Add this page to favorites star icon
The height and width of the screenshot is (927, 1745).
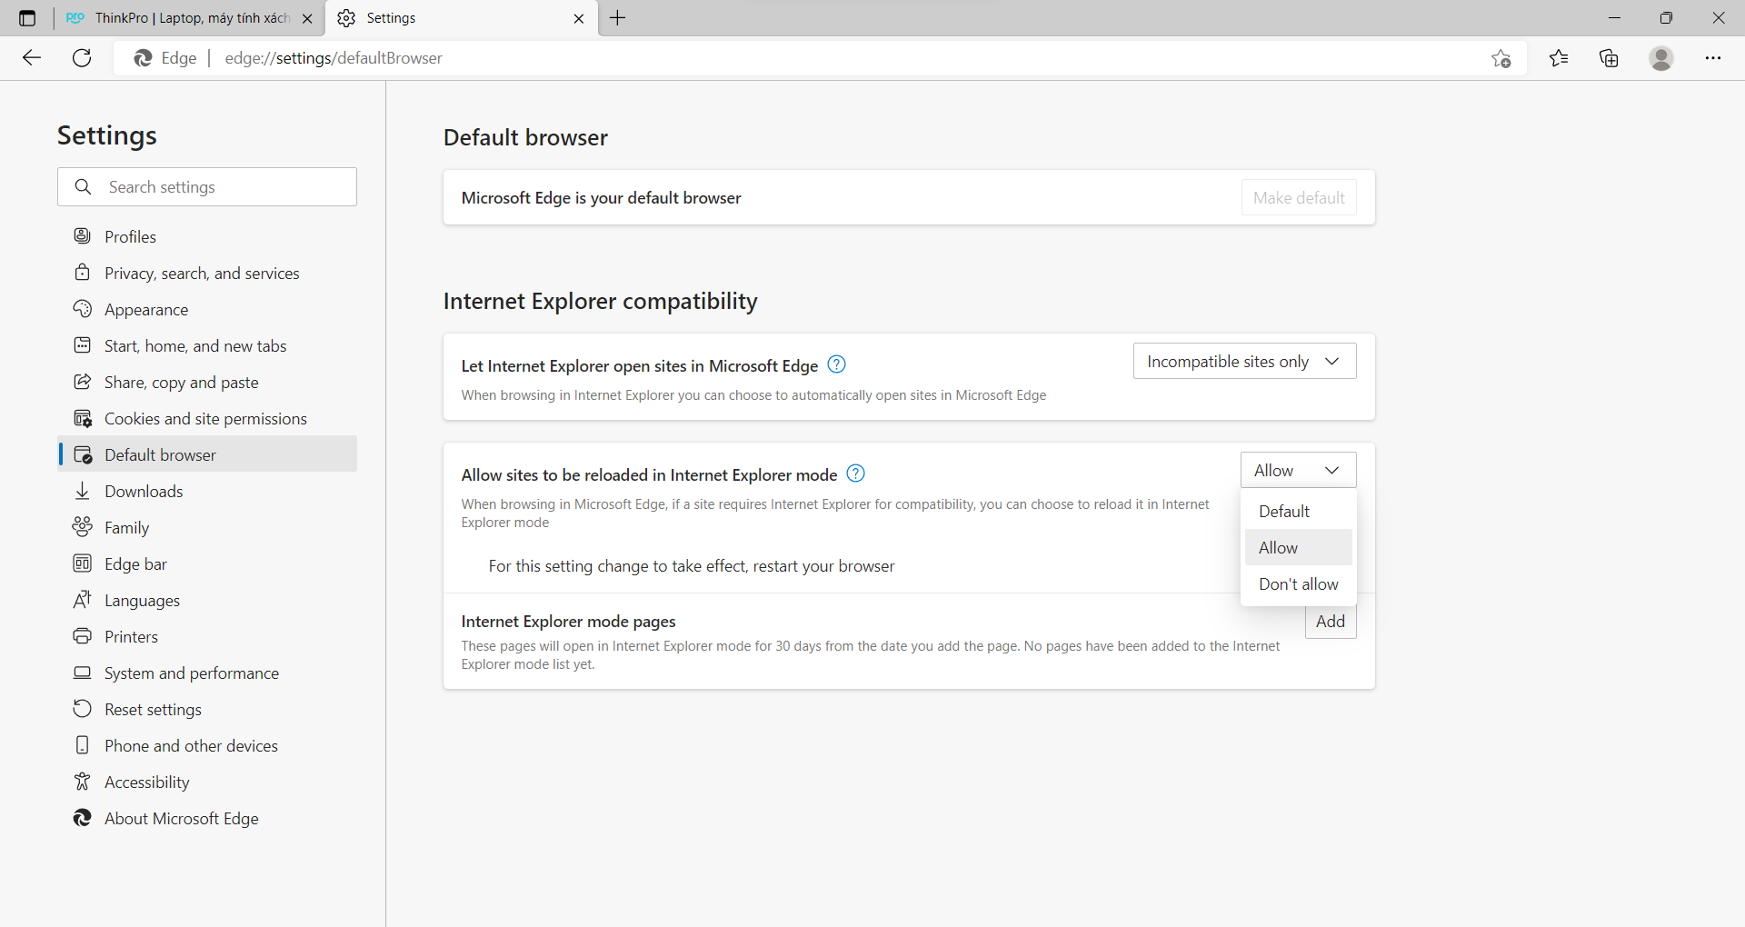pos(1501,58)
